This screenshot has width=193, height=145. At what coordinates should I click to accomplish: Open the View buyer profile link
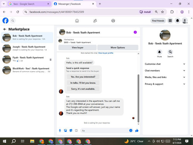106,53
